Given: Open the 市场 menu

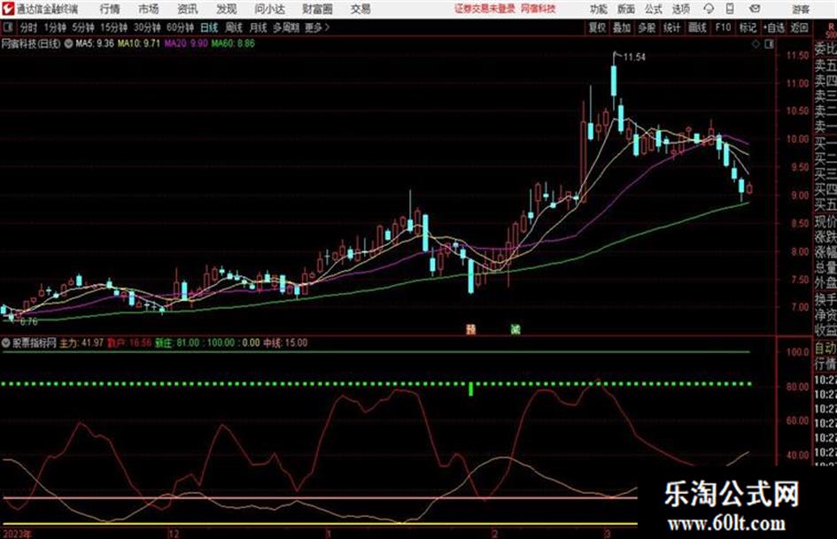Looking at the screenshot, I should coord(149,9).
